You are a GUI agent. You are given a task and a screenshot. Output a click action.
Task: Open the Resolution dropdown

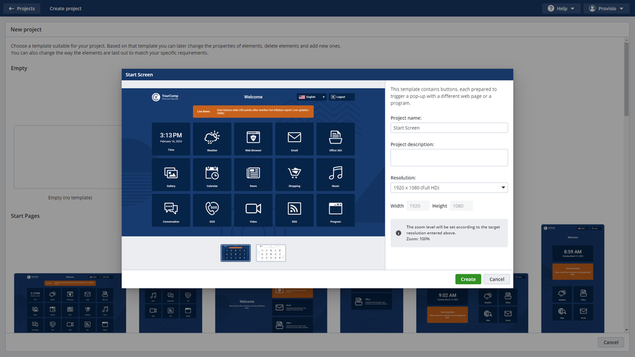(449, 188)
